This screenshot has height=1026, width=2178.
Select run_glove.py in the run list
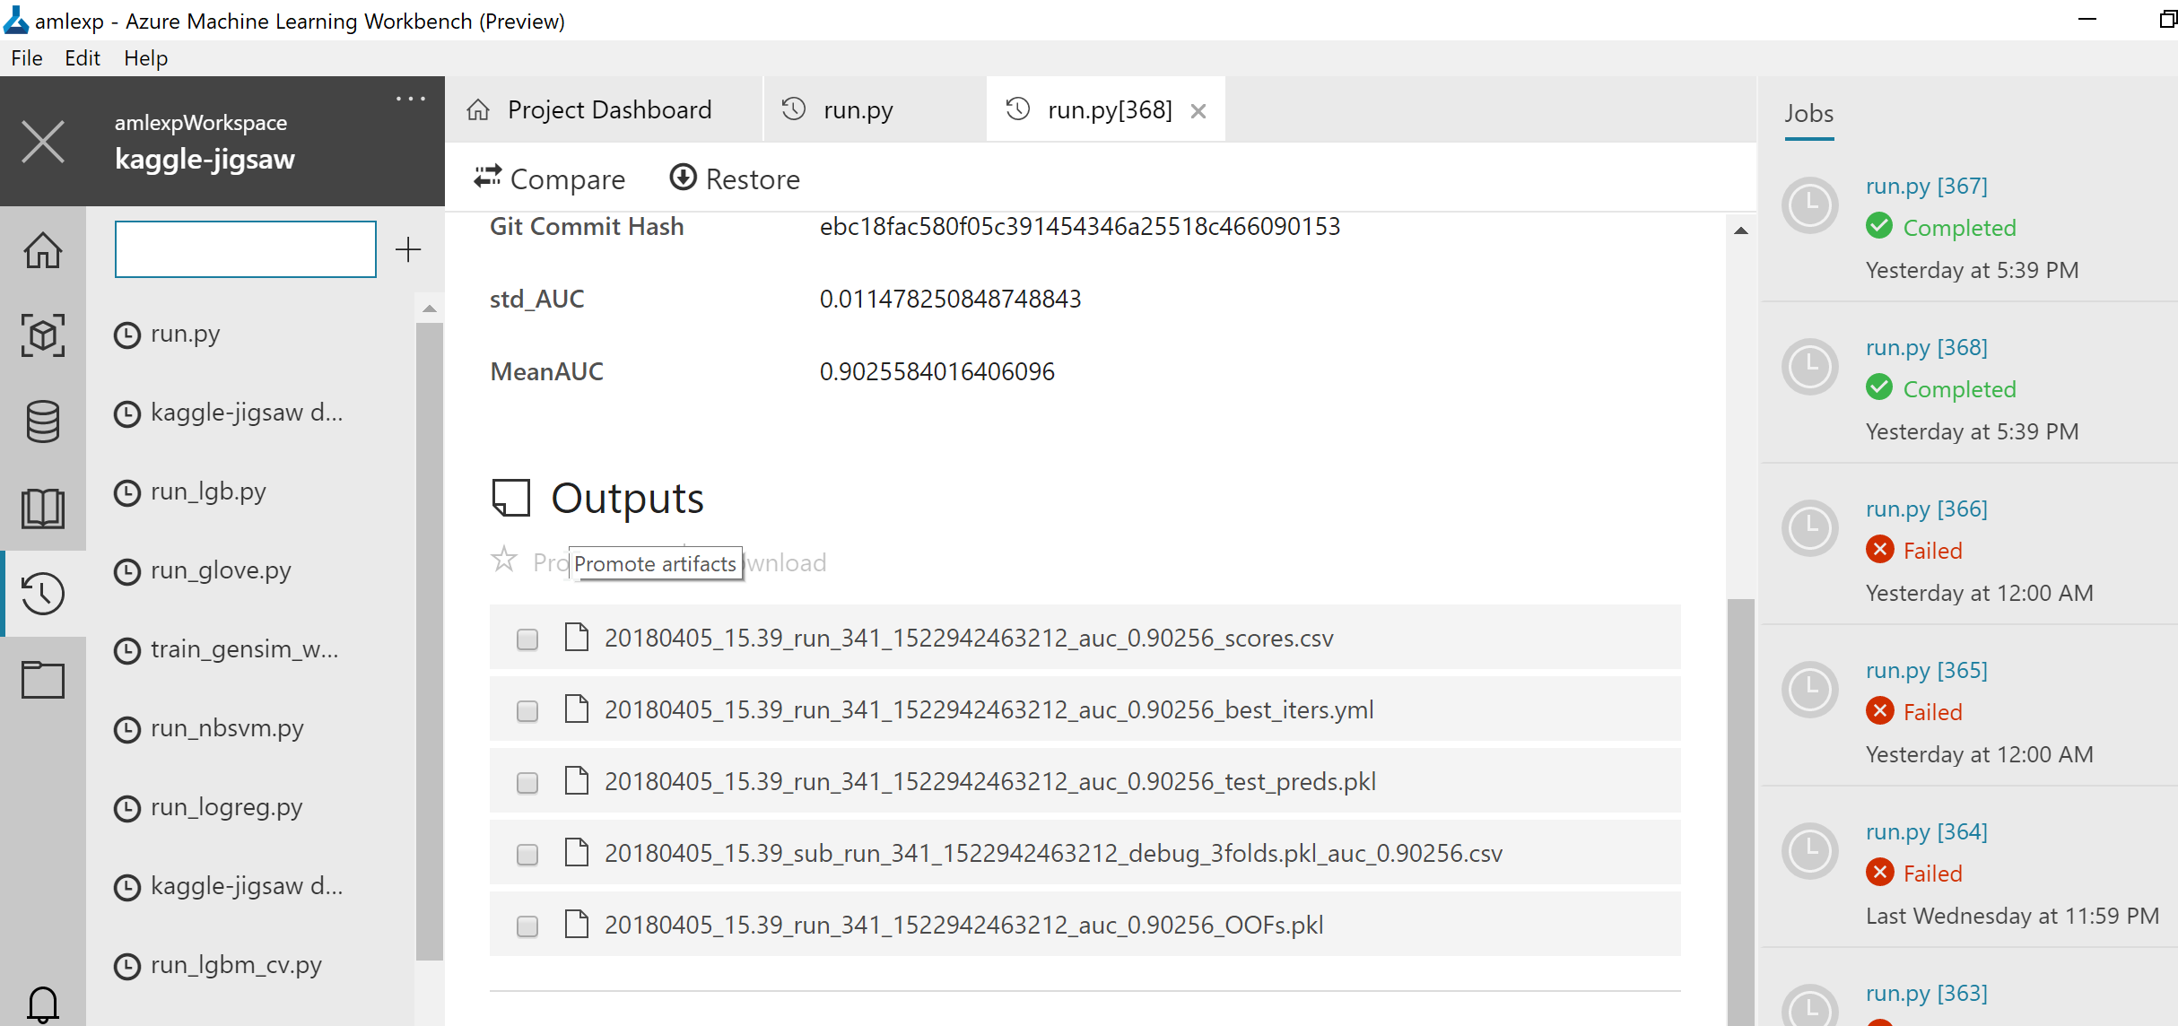click(221, 570)
